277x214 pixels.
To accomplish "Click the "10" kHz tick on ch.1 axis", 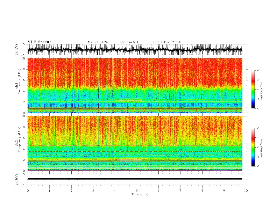I will (24, 58).
